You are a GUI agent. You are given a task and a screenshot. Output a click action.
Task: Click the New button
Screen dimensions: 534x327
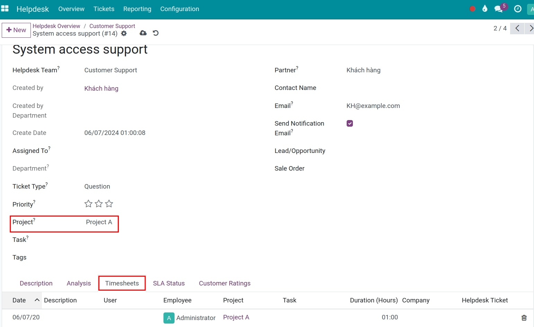click(16, 30)
